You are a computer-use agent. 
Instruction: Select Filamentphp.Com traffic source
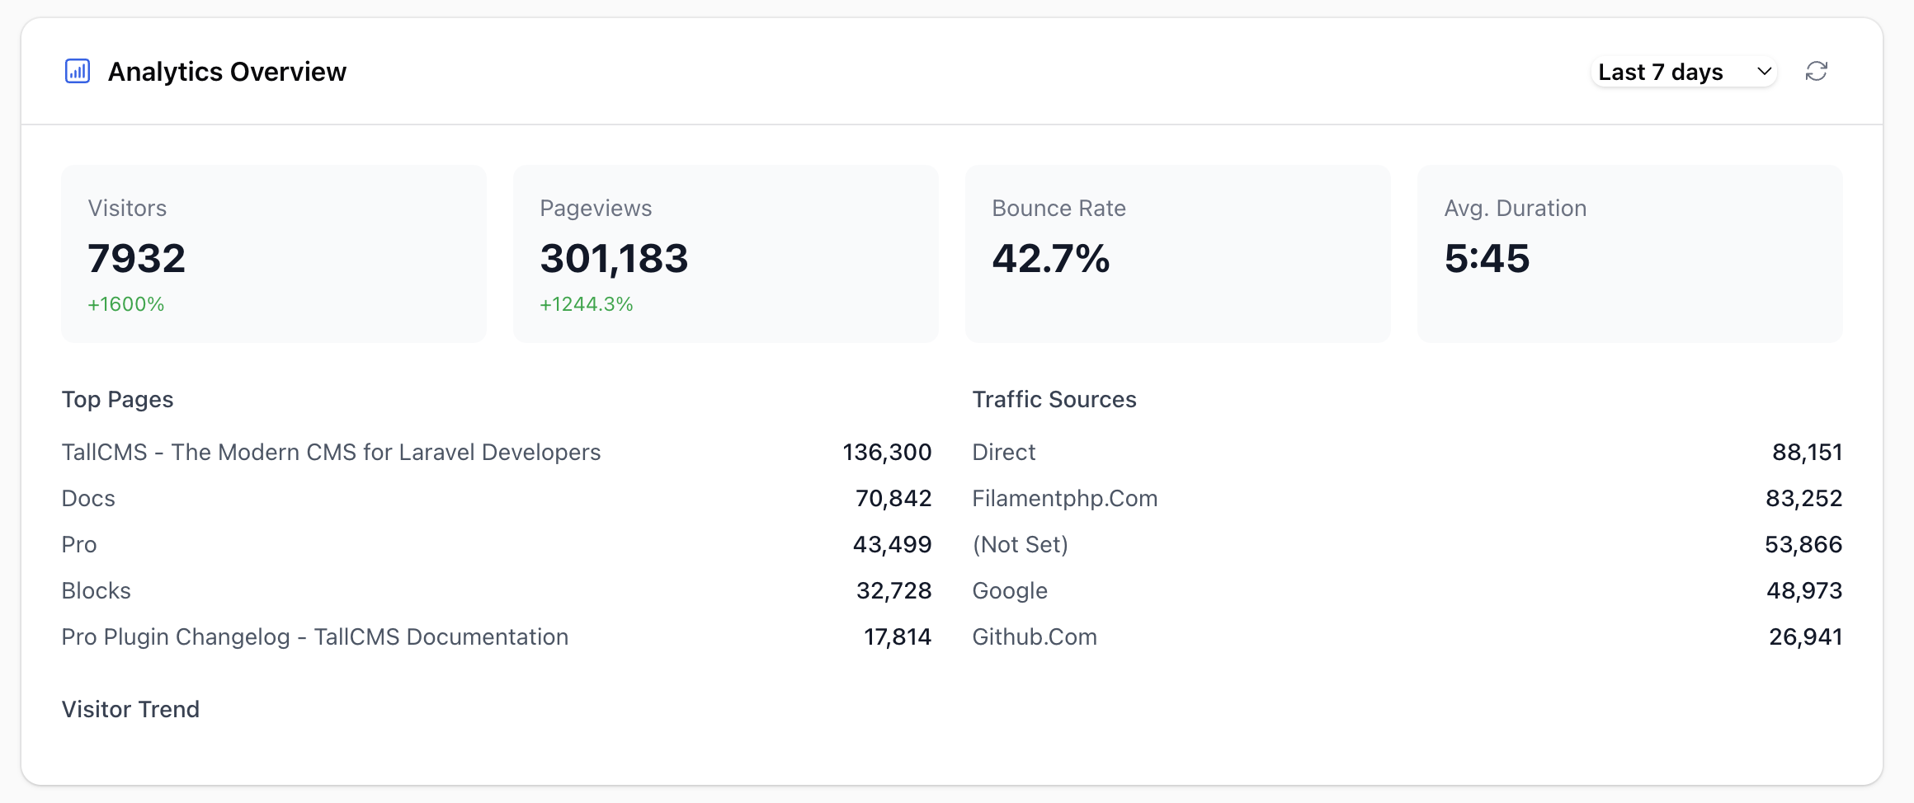pyautogui.click(x=1407, y=498)
